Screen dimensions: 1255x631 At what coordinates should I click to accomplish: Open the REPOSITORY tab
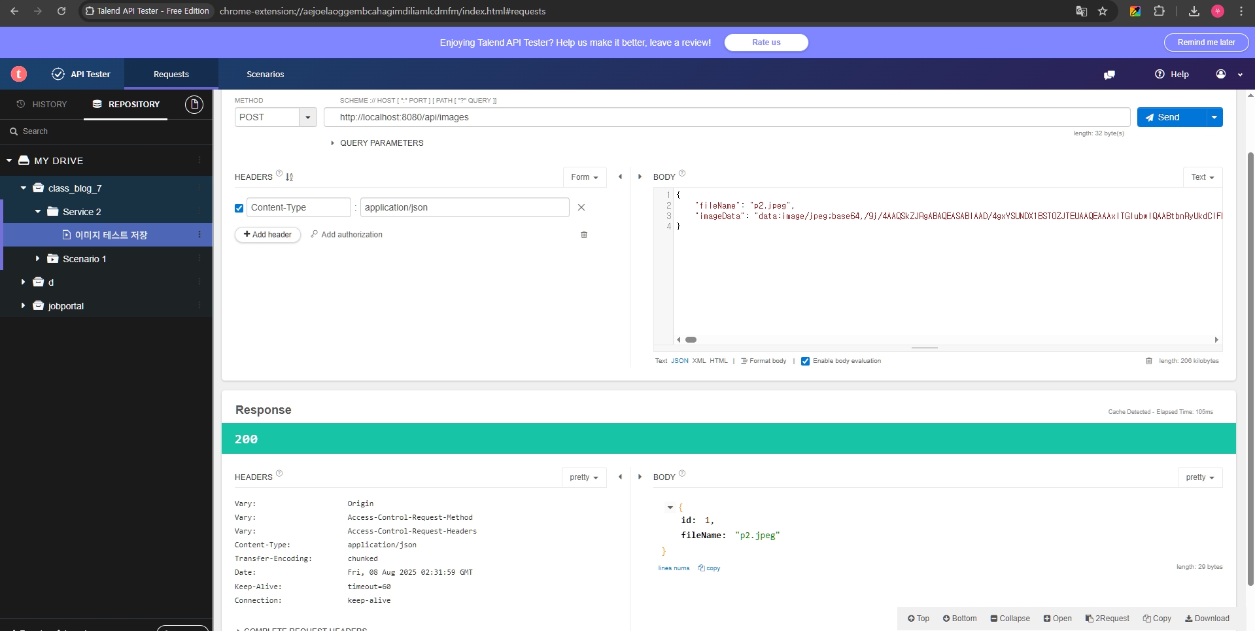coord(126,104)
